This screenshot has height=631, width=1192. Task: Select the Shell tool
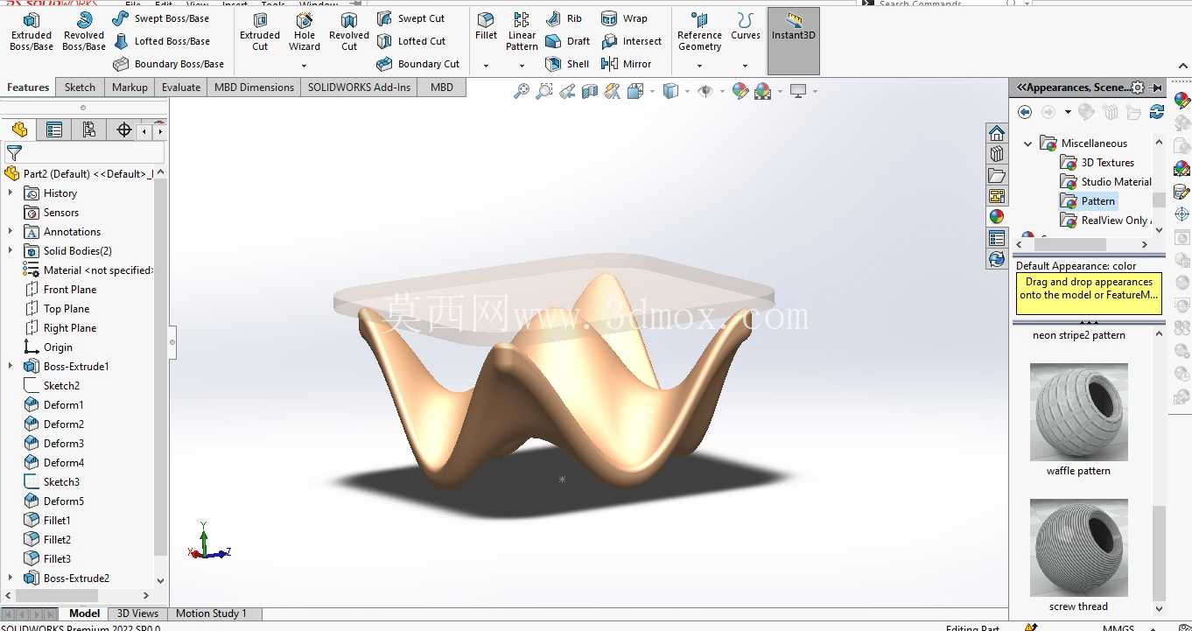567,64
